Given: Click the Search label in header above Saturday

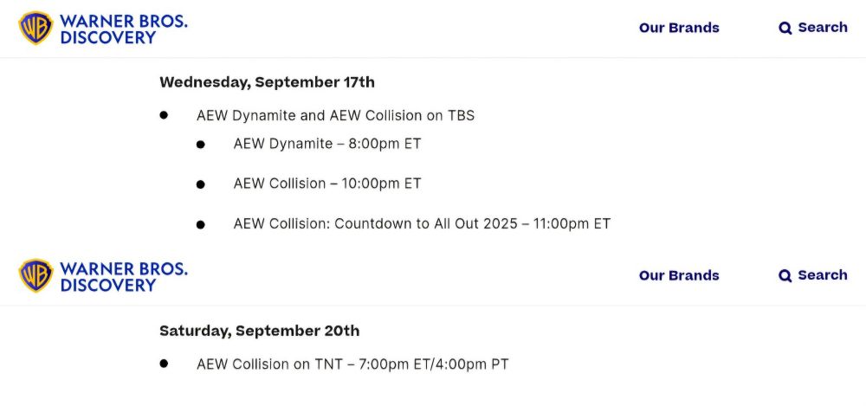Looking at the screenshot, I should [x=823, y=274].
